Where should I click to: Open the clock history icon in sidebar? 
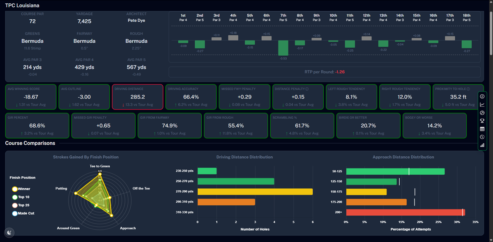482,137
